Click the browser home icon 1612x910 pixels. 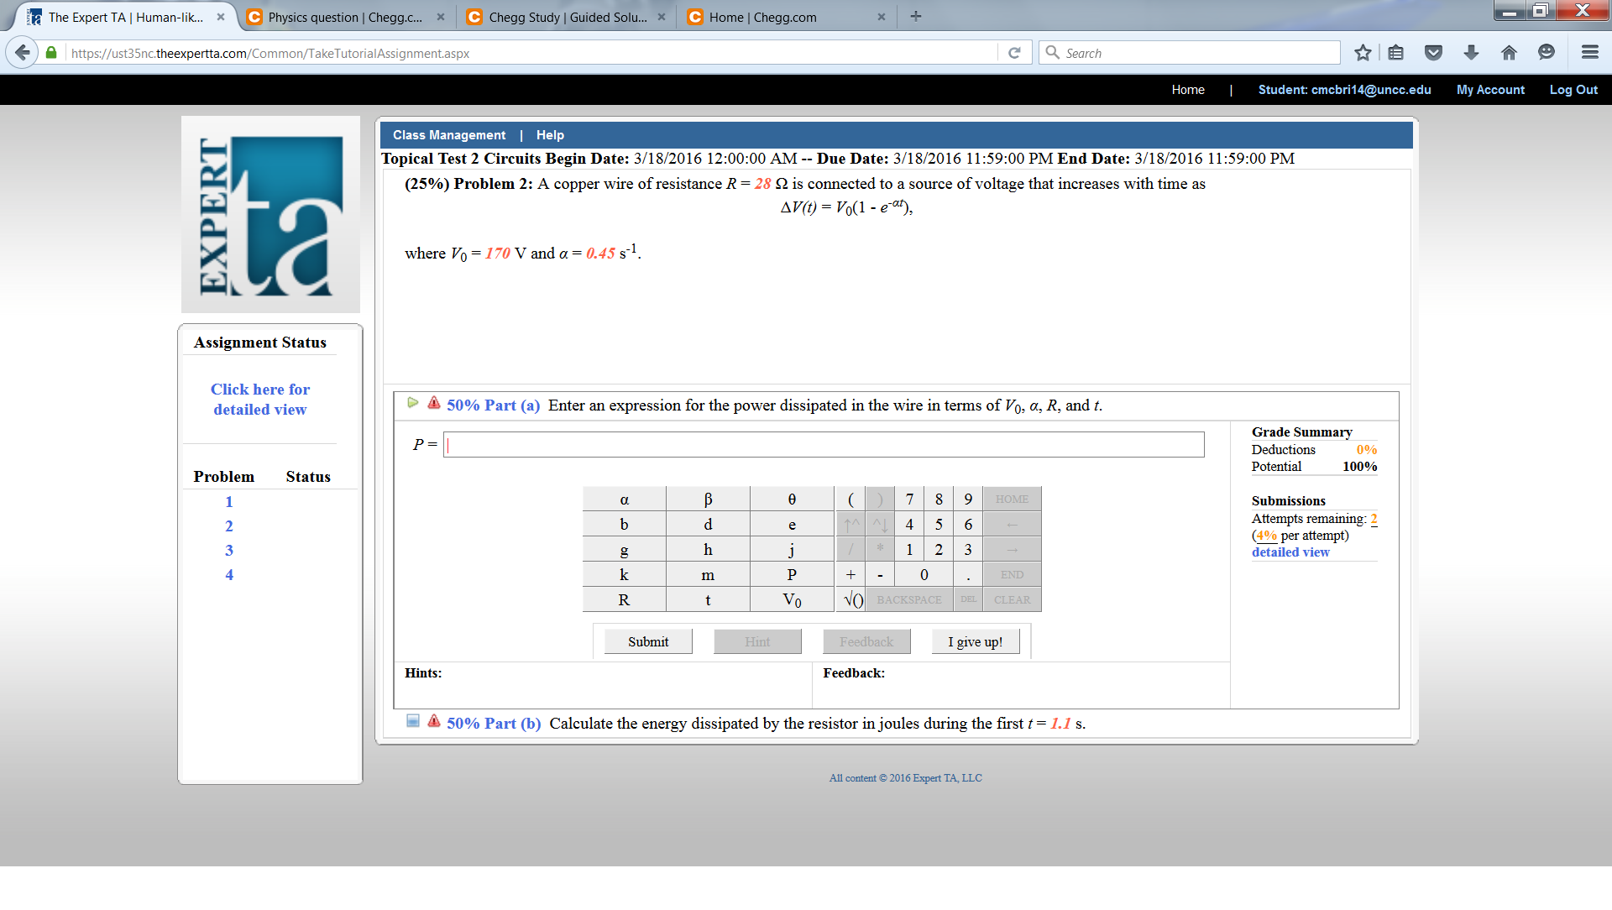click(1509, 53)
